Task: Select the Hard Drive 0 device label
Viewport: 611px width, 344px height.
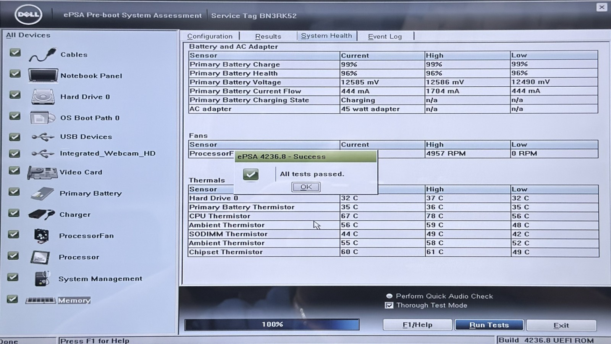Action: pyautogui.click(x=85, y=97)
